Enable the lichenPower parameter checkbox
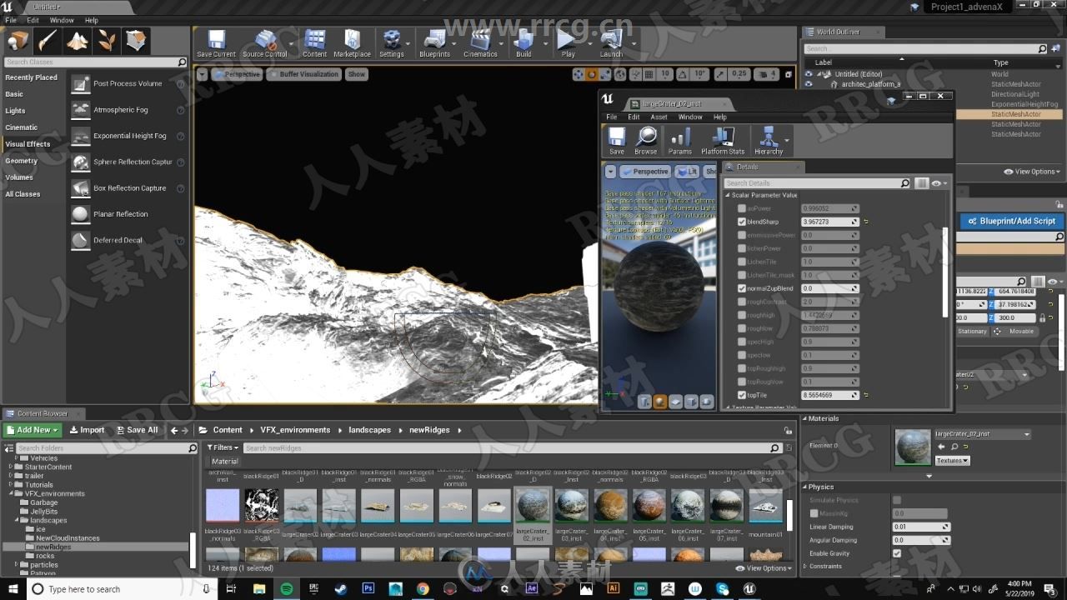 [742, 248]
